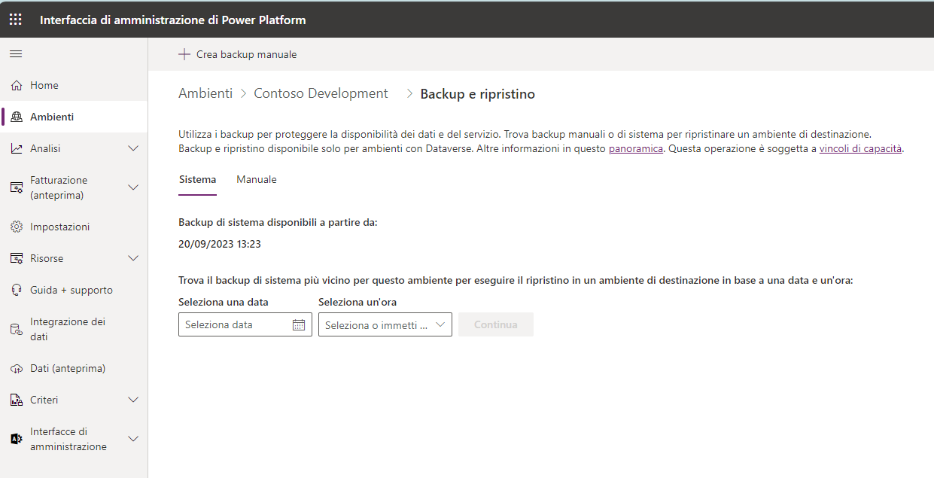Click Crea backup manuale button

point(238,54)
